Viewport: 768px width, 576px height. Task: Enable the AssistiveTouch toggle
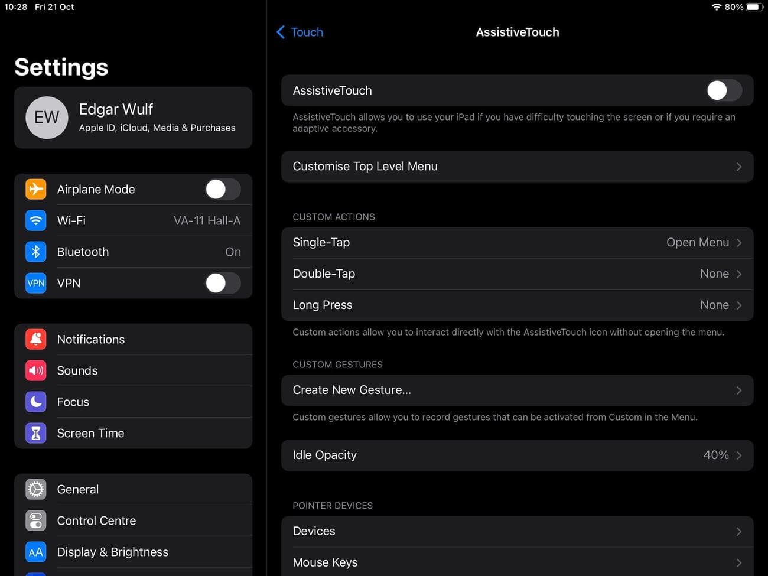(724, 90)
